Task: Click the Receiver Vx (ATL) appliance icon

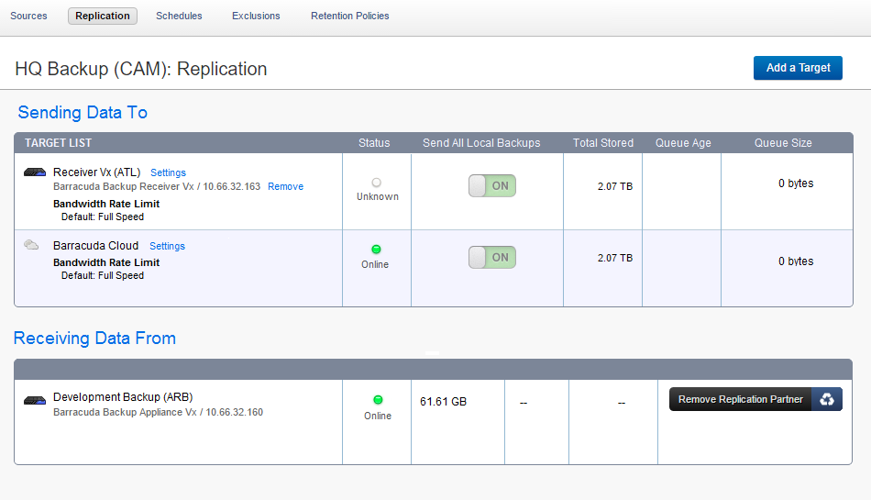Action: coord(35,172)
